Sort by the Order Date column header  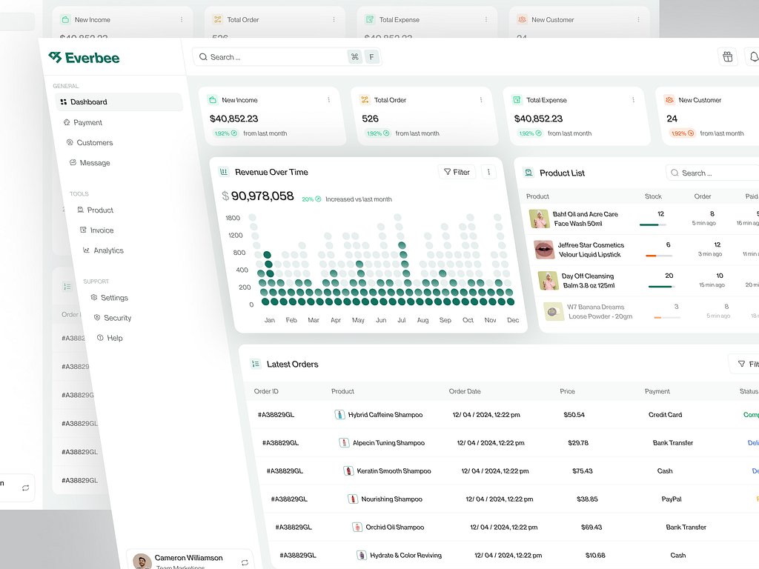(x=465, y=391)
